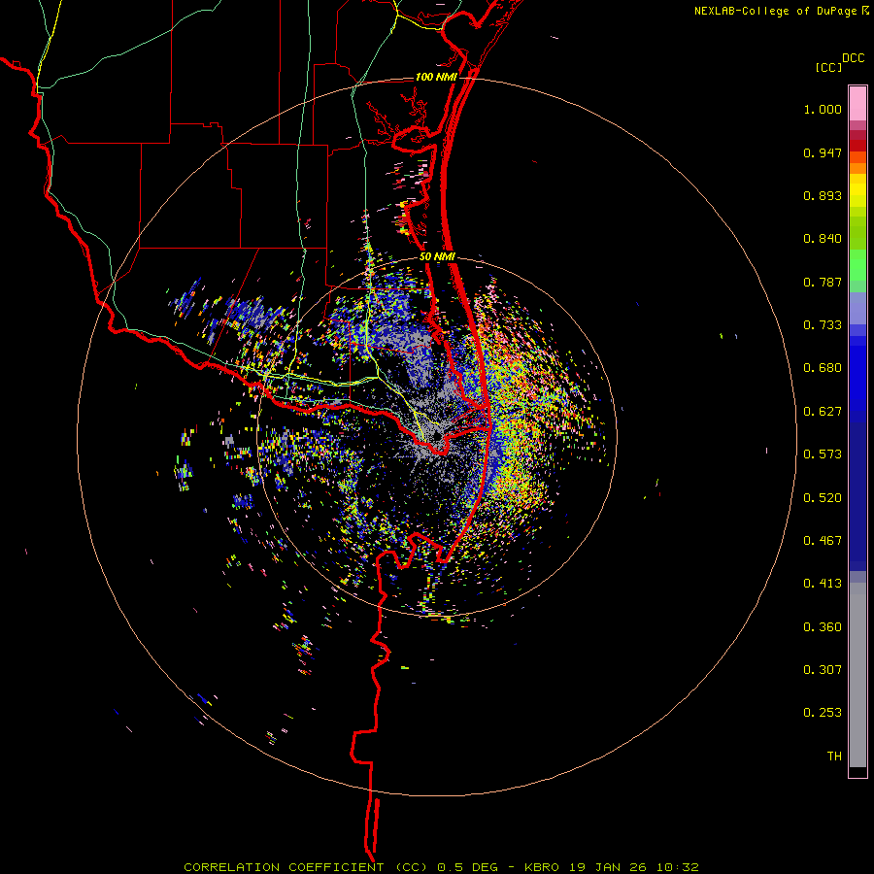The height and width of the screenshot is (874, 874).
Task: Click the 0.253 color scale value
Action: 823,714
